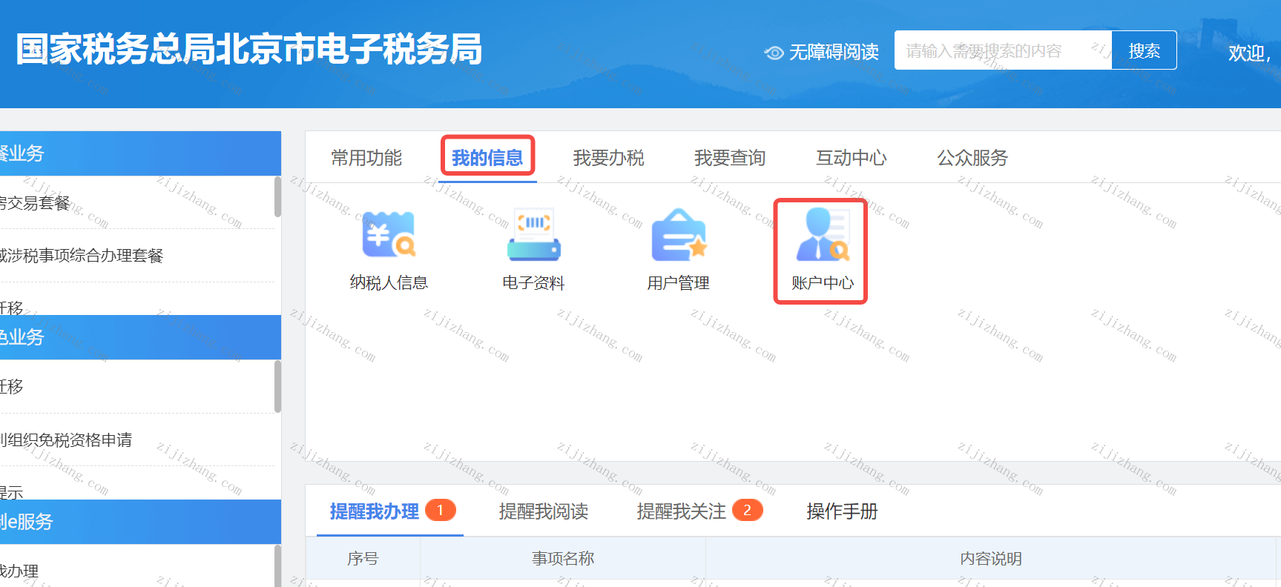Click the 事项名称 column header
The width and height of the screenshot is (1281, 587).
[563, 558]
